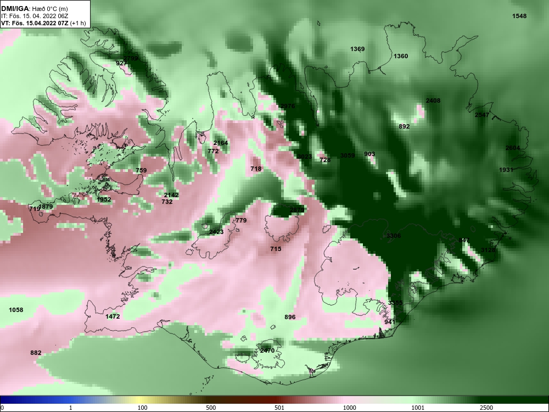Click the map value 2164
Viewport: 549px width, 412px height.
click(x=221, y=143)
